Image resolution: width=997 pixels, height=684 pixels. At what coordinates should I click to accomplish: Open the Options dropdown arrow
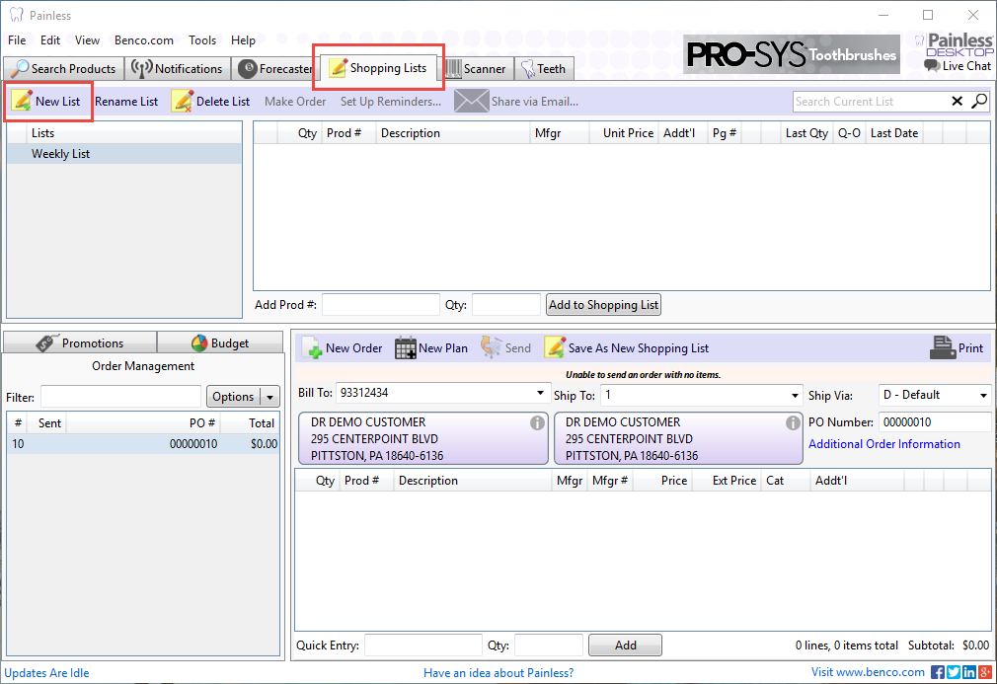pos(270,397)
